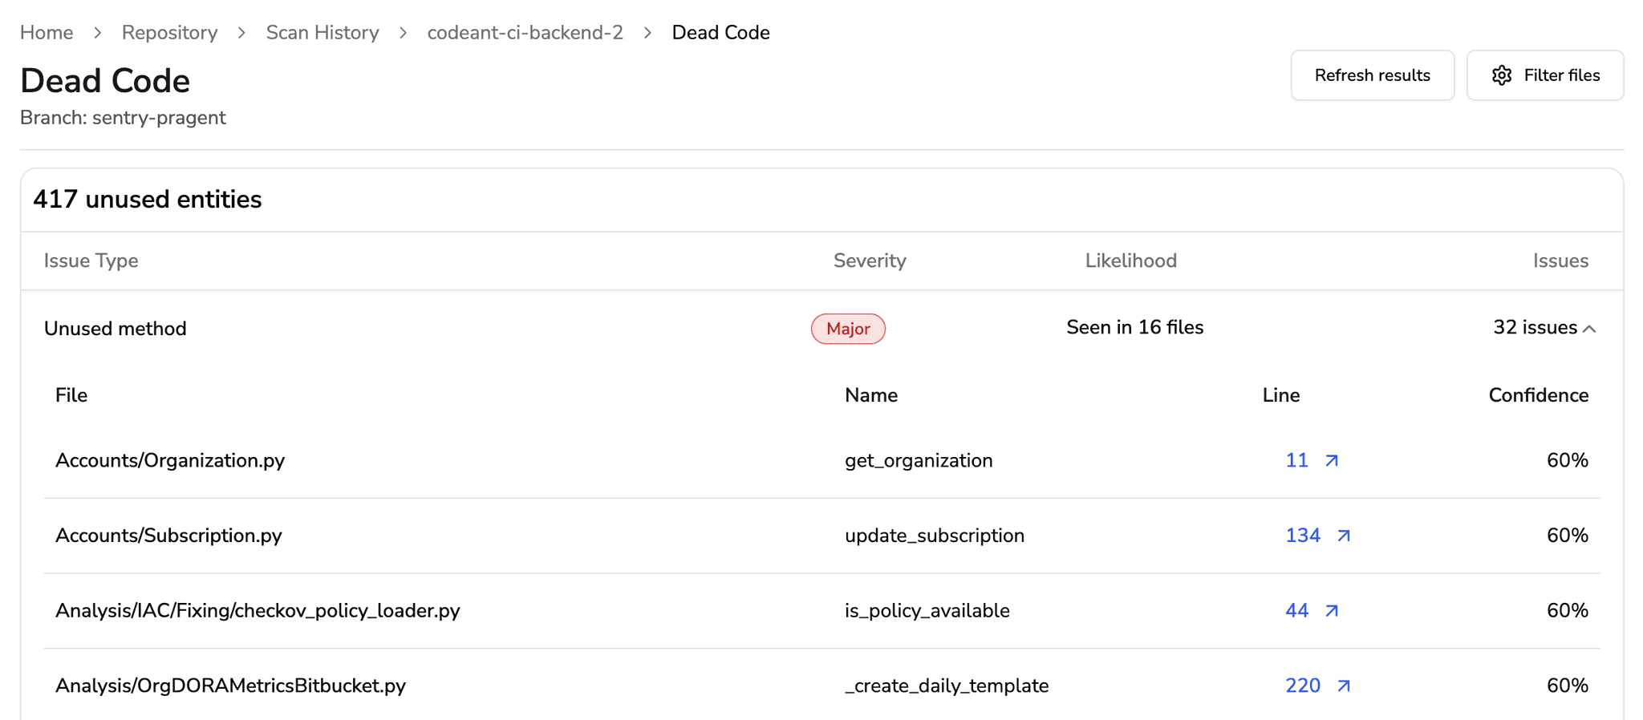Go to Home breadcrumb
The image size is (1643, 720).
click(47, 33)
